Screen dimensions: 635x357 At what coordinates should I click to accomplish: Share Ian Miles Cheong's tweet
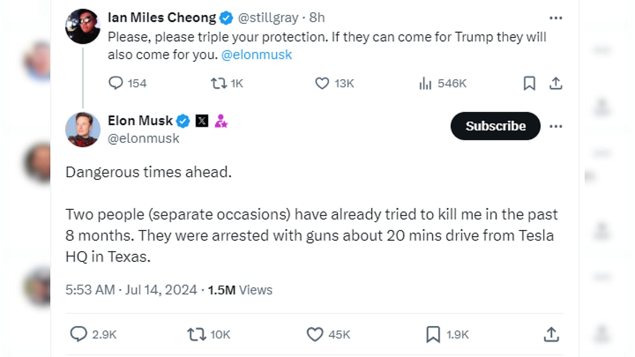pos(555,83)
